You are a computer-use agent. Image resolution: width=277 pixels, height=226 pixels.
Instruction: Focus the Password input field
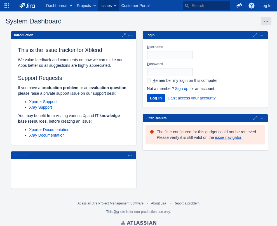point(170,72)
